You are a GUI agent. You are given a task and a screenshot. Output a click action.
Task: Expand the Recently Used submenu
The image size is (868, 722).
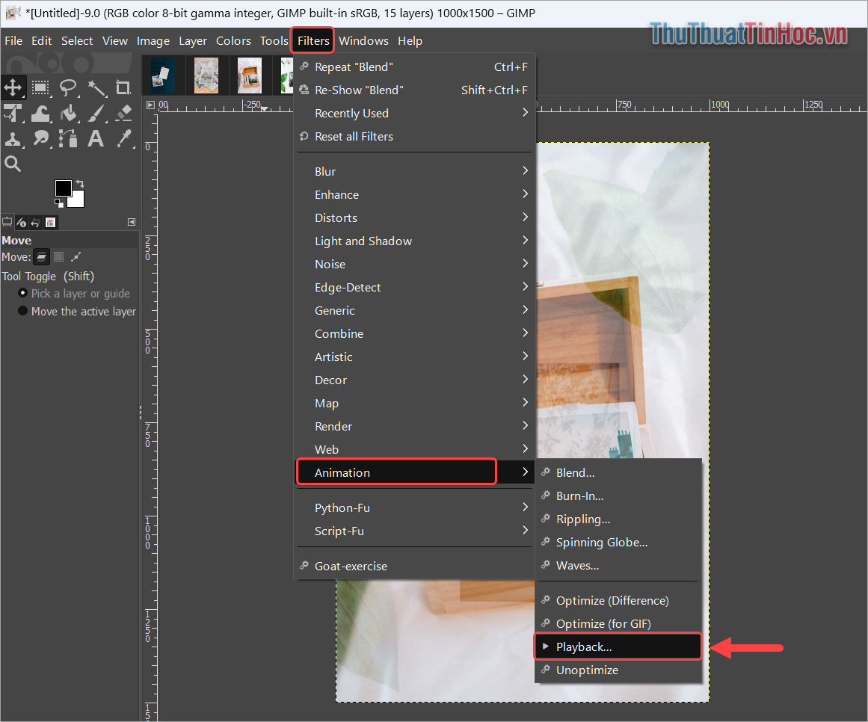(x=414, y=114)
